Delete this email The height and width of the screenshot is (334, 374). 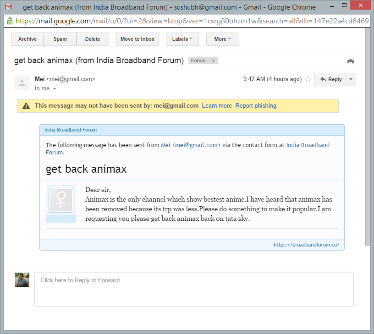coord(93,39)
